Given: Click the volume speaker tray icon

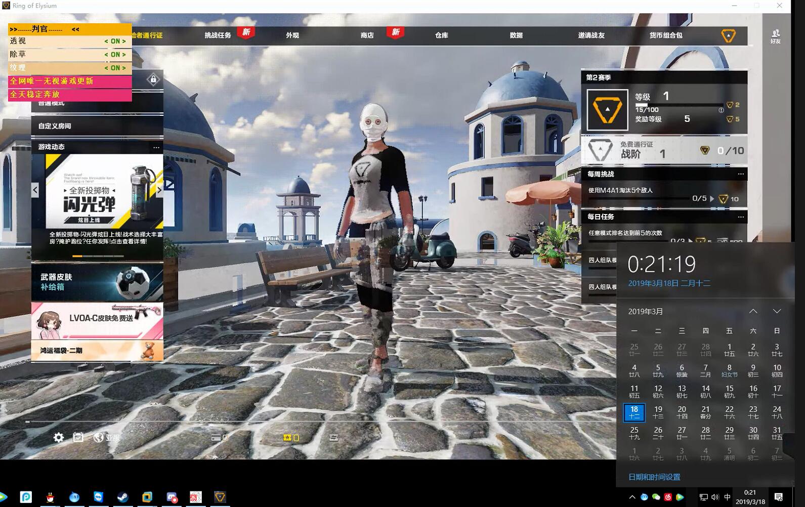Looking at the screenshot, I should (x=715, y=497).
